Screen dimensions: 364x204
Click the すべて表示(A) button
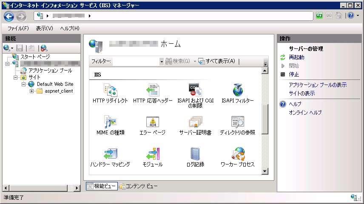(216, 61)
